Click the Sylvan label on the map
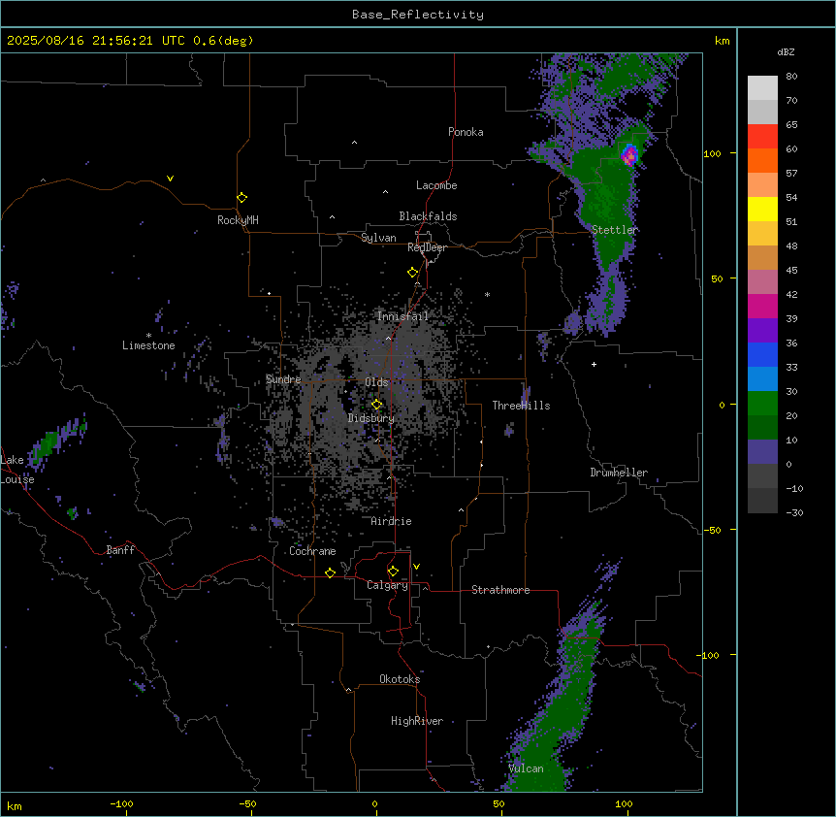836x817 pixels. (378, 238)
